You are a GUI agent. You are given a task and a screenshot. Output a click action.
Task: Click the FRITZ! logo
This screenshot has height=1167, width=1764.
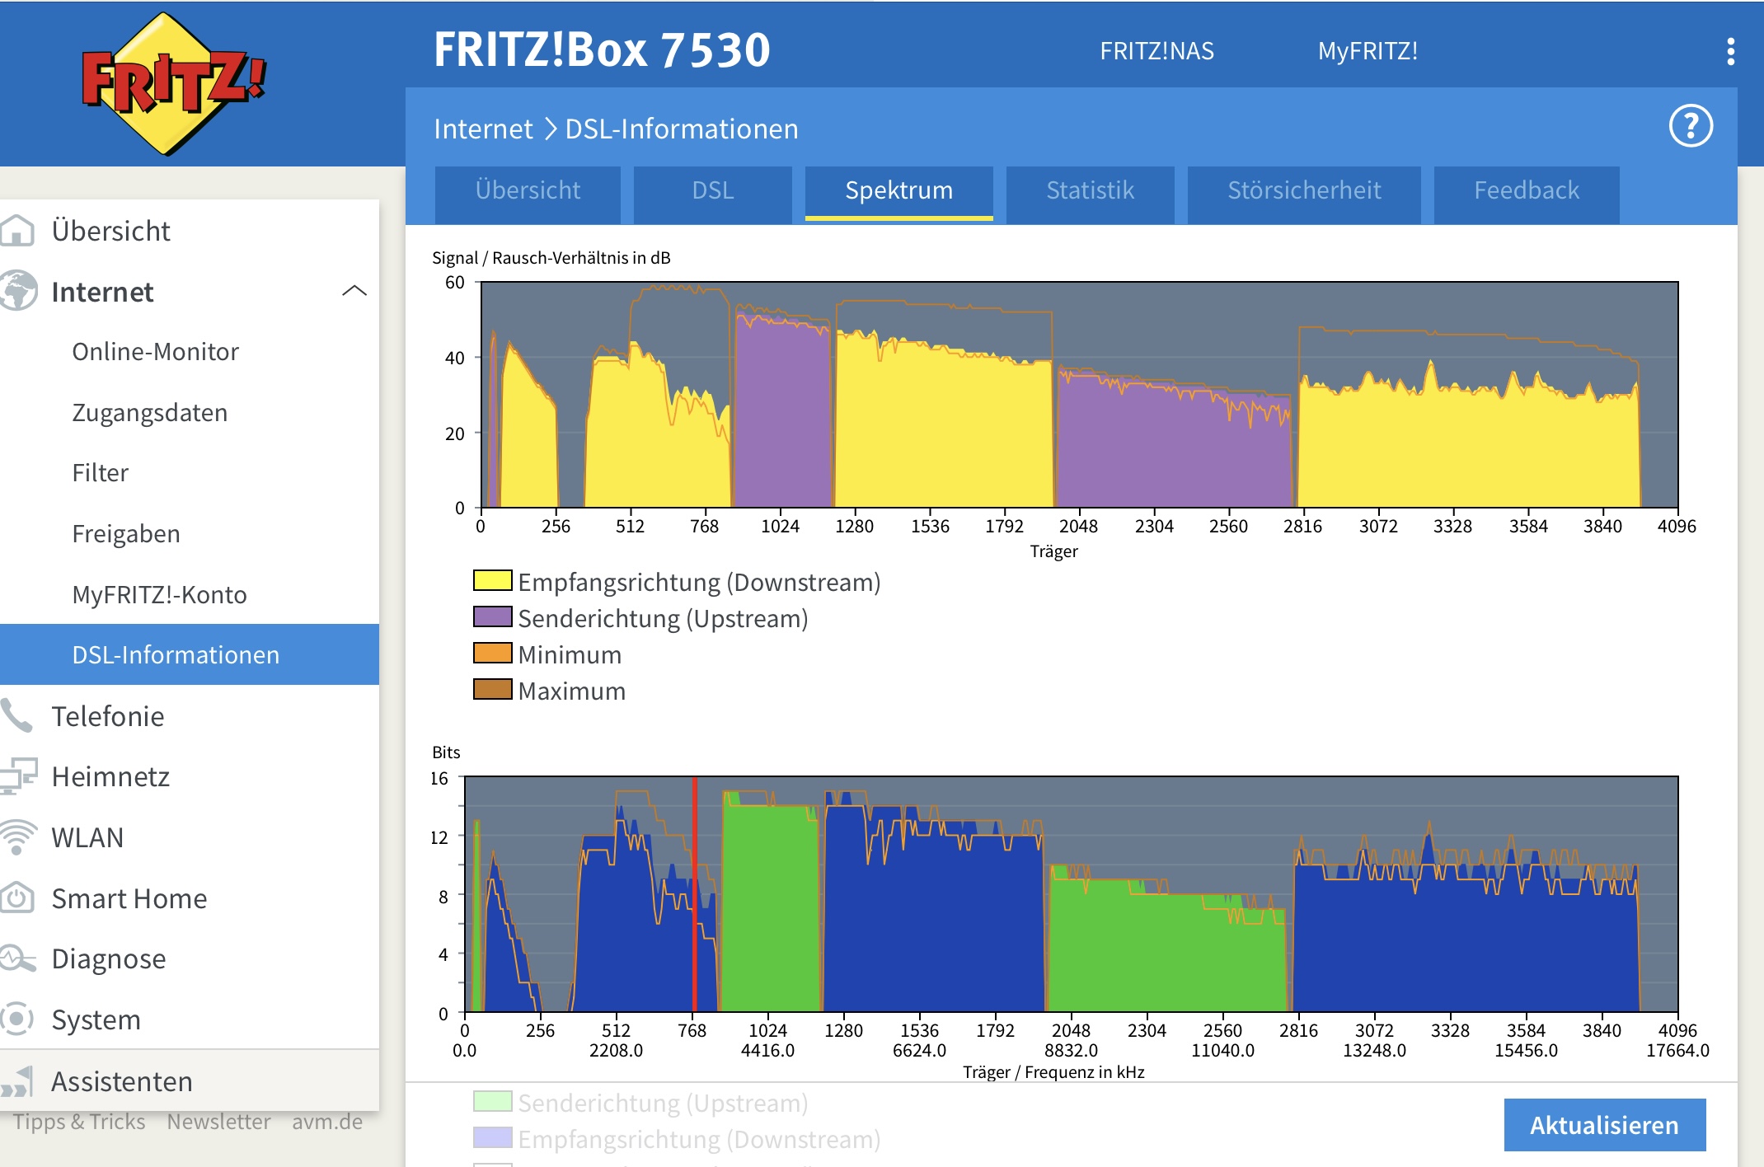coord(173,82)
